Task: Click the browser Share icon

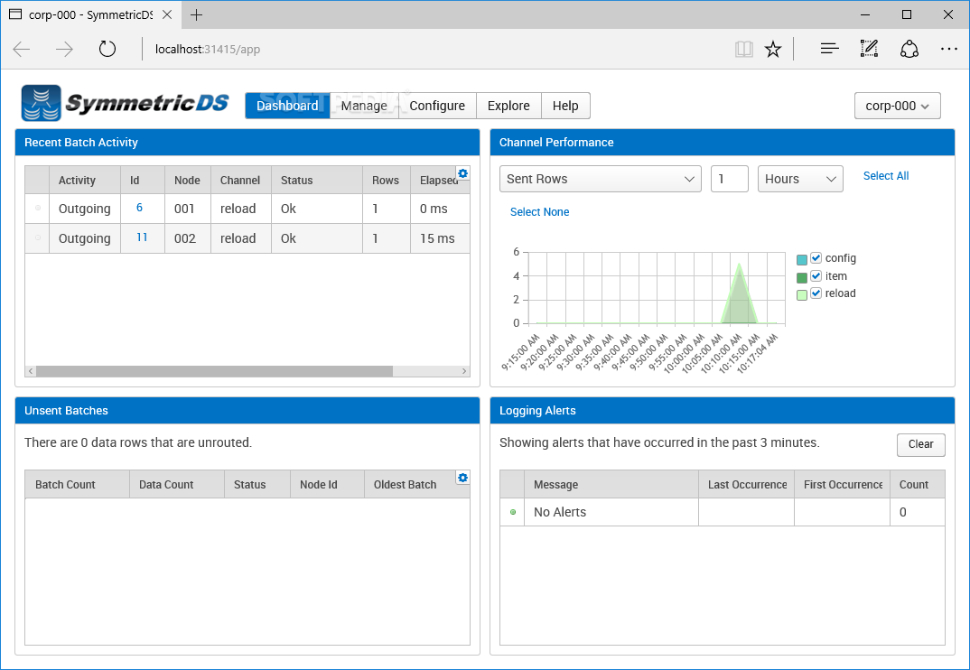Action: [x=909, y=49]
